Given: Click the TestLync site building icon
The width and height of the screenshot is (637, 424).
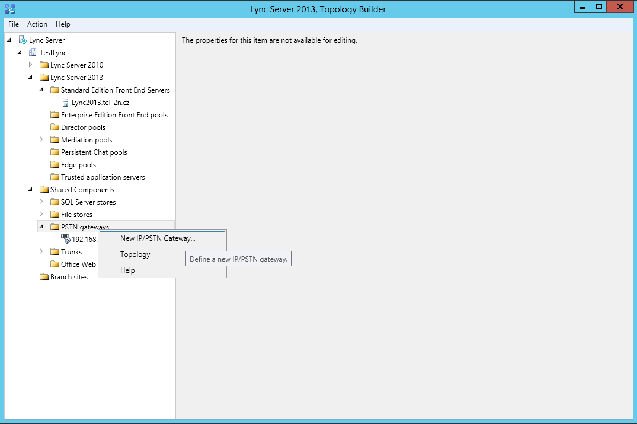Looking at the screenshot, I should point(33,53).
